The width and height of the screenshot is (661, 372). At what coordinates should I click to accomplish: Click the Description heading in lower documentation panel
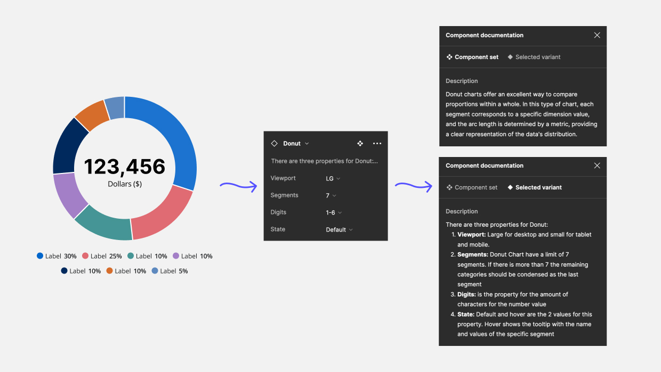pyautogui.click(x=462, y=211)
